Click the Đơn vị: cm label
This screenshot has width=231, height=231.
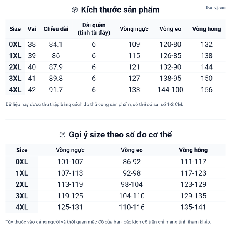coord(216,8)
